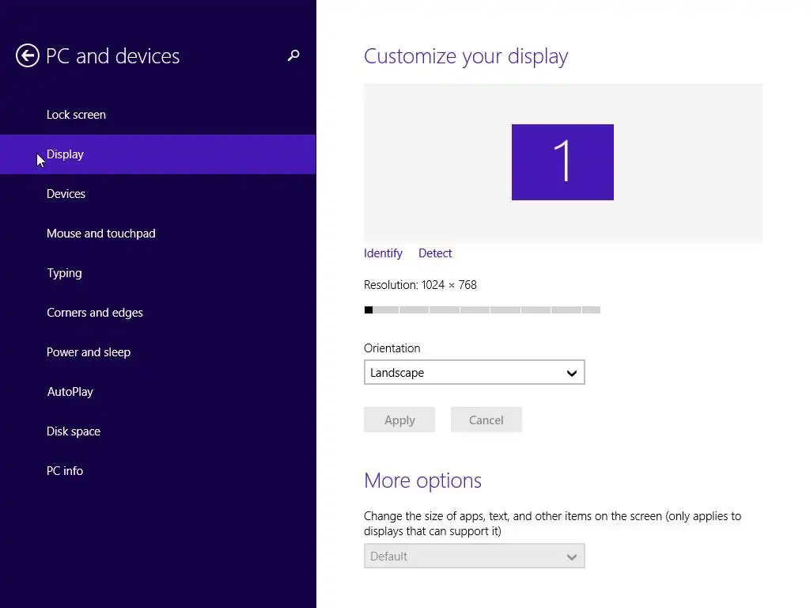Click the Resolution: 1024 × 768 label

[420, 285]
